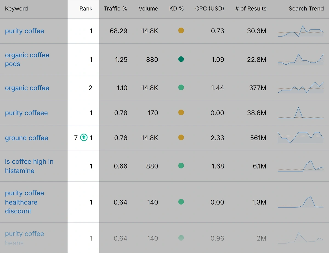The width and height of the screenshot is (329, 253).
Task: Click the 1.25 traffic percentage value
Action: click(121, 59)
